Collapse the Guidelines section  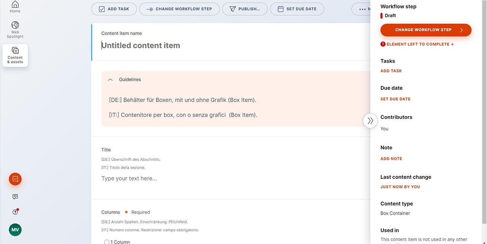(x=110, y=80)
